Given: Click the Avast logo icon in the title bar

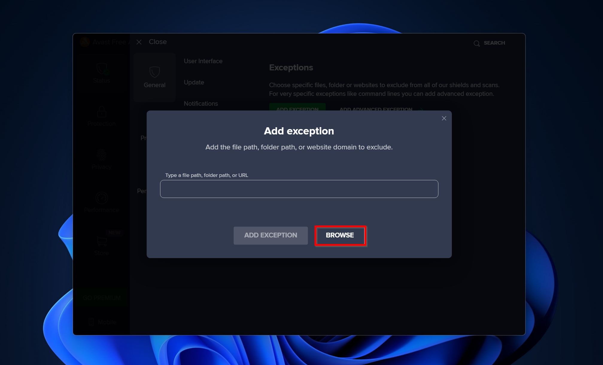Looking at the screenshot, I should [85, 42].
